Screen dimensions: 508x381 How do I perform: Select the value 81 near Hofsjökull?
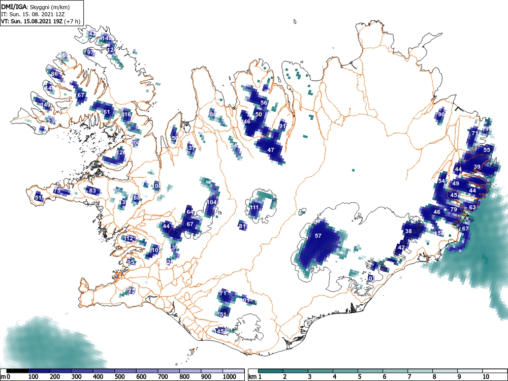pyautogui.click(x=242, y=227)
